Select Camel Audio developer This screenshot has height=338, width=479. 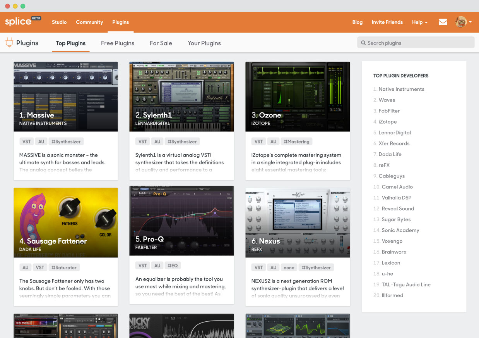point(397,187)
